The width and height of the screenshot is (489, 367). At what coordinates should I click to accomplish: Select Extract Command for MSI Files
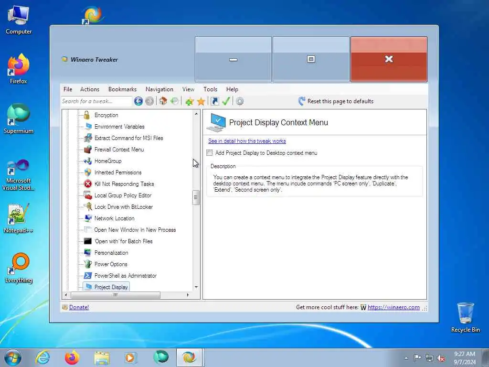[x=129, y=138]
